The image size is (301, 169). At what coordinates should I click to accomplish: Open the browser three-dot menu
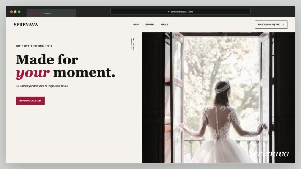[290, 11]
